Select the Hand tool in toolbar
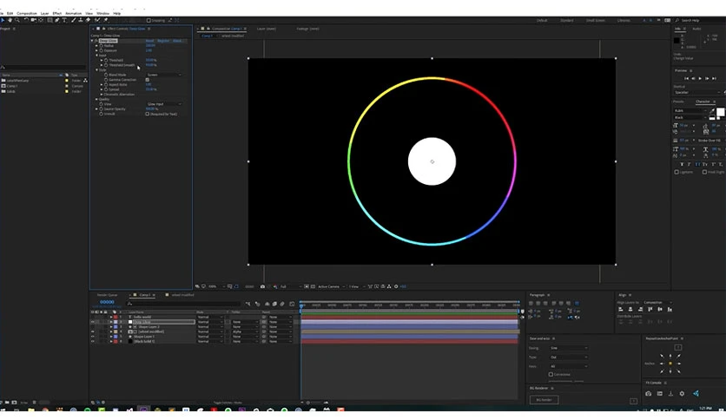 (x=9, y=20)
